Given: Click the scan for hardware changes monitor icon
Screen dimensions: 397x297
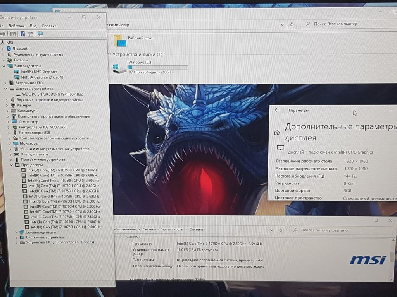Looking at the screenshot, I should click(40, 34).
